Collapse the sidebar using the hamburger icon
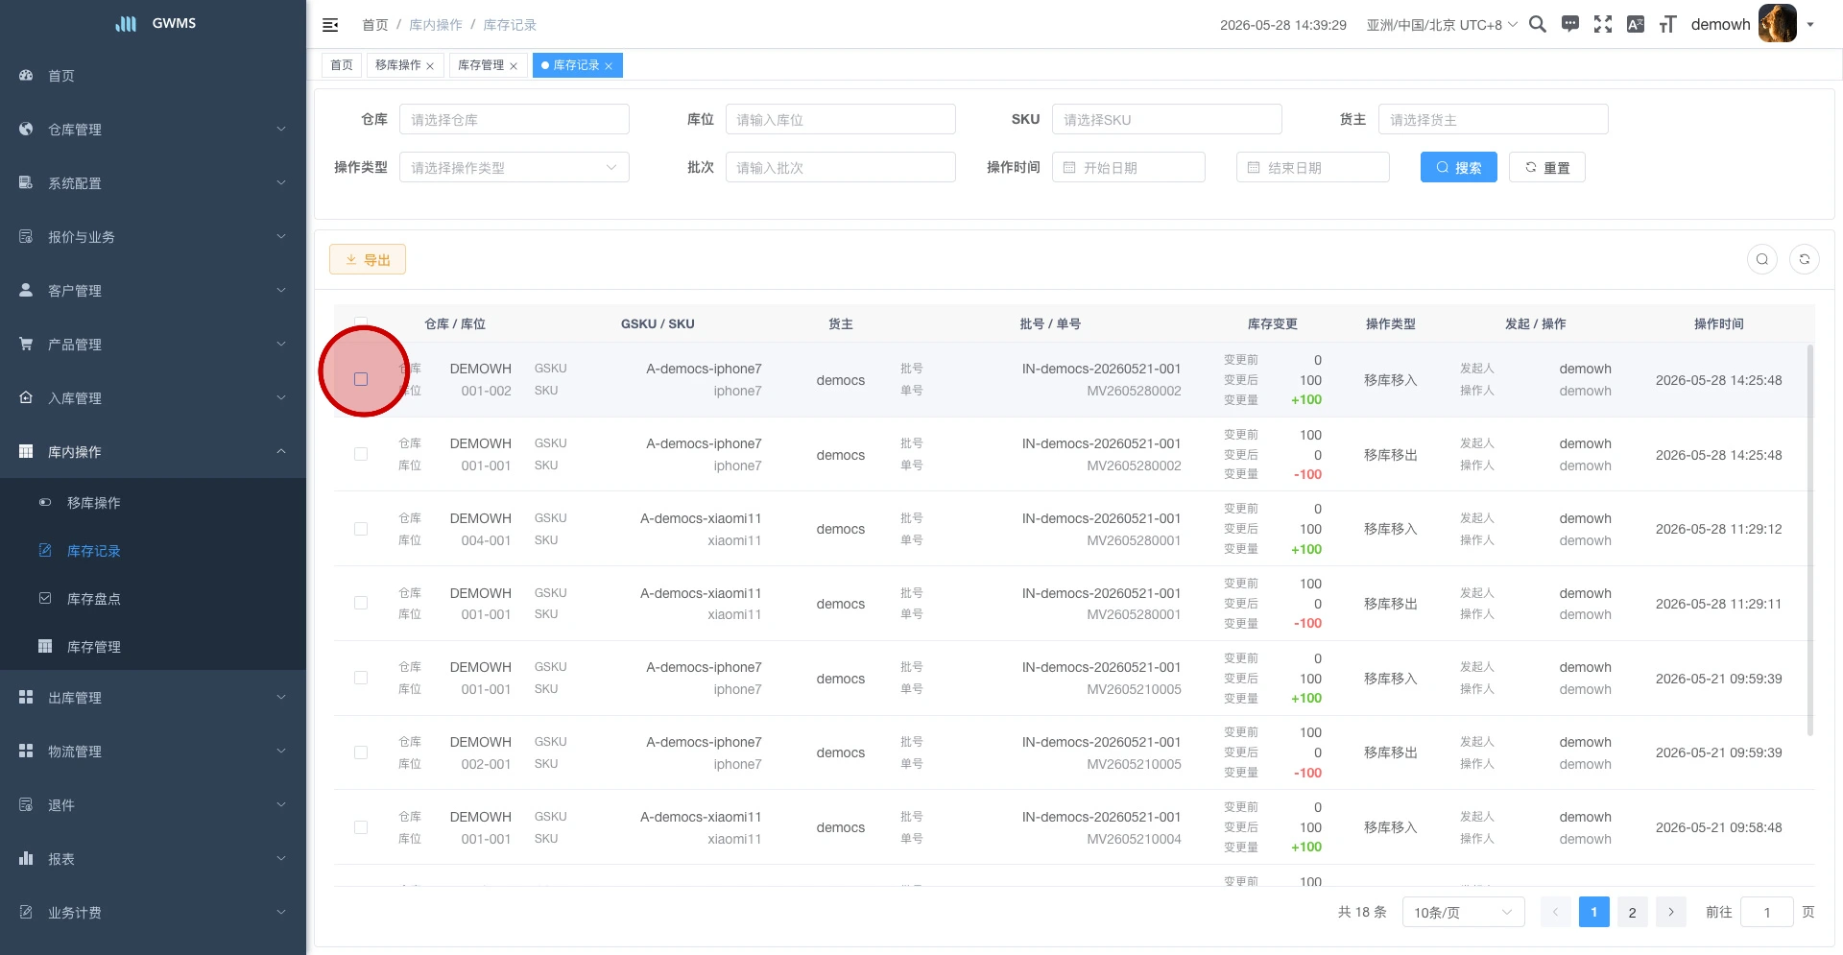 pos(330,25)
